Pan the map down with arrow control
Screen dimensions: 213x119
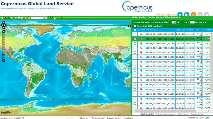pyautogui.click(x=4, y=27)
